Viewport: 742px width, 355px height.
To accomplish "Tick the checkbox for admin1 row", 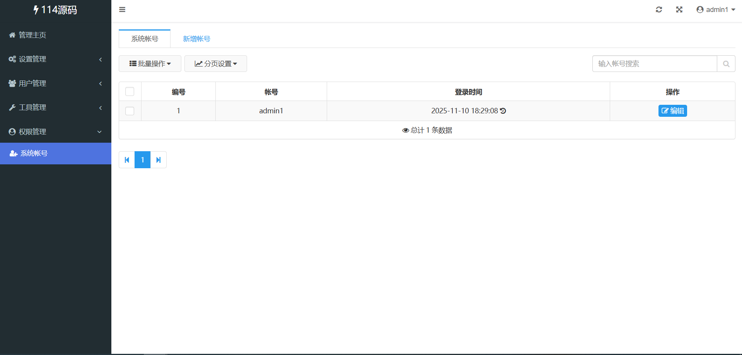I will [x=130, y=111].
